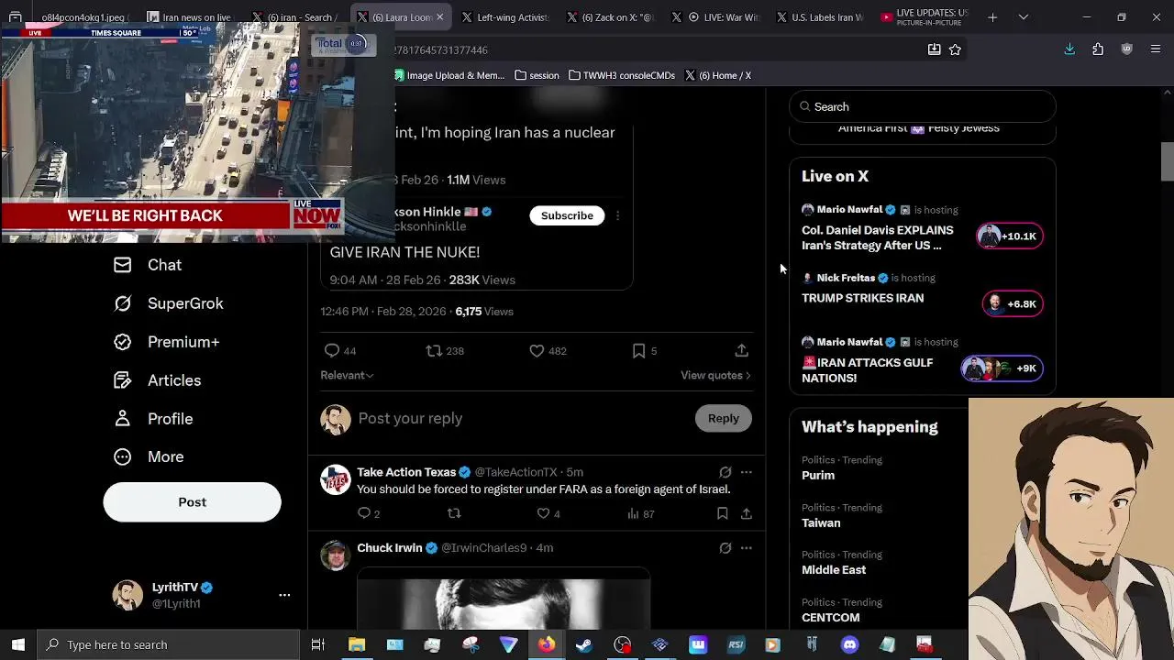The image size is (1174, 660).
Task: Reply to Take Action Texas comment
Action: pos(369,514)
